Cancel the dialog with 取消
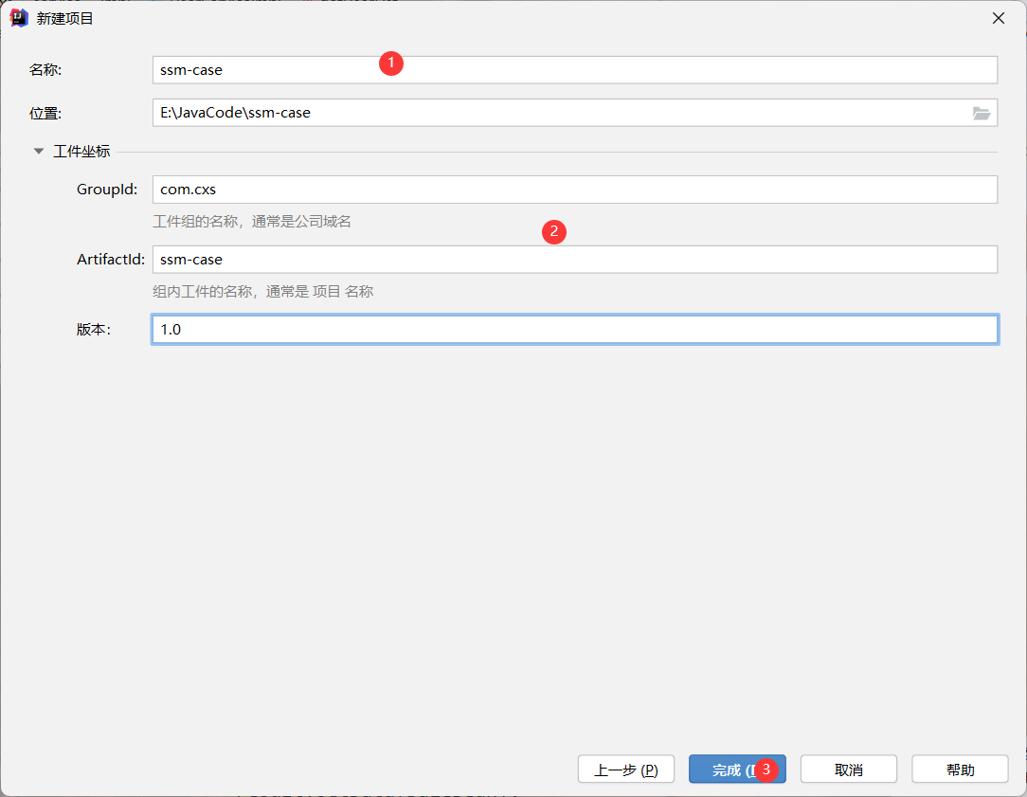 848,770
